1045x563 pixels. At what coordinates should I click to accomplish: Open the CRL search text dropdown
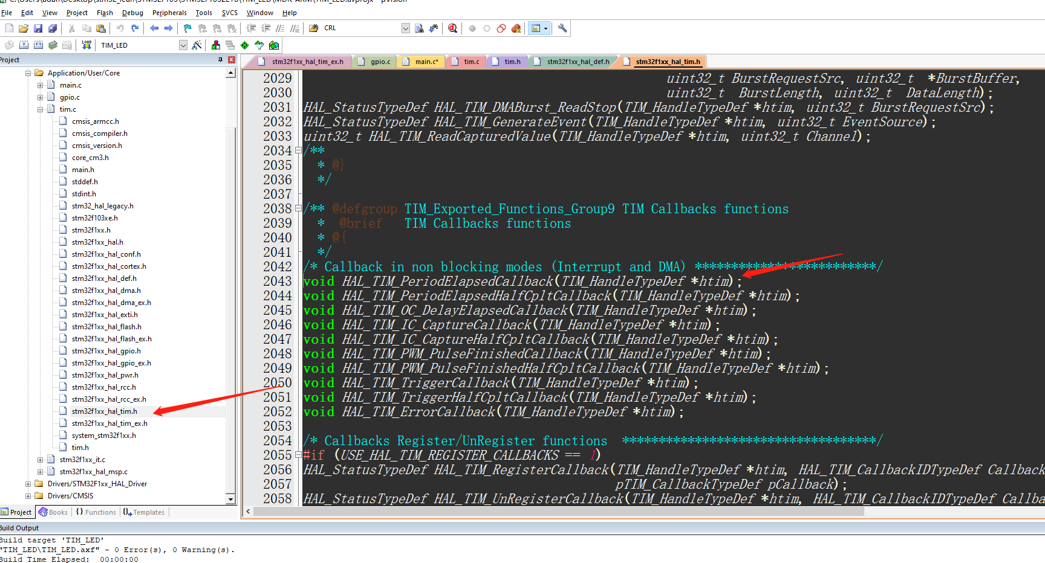[x=406, y=28]
